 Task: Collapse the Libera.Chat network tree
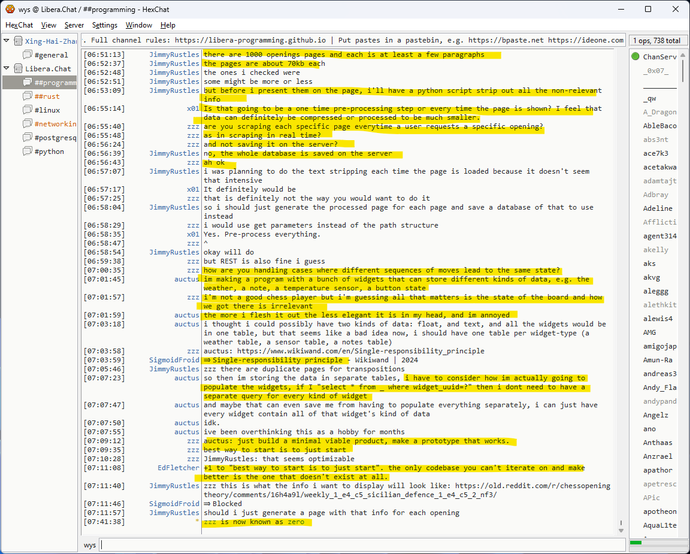click(x=7, y=69)
